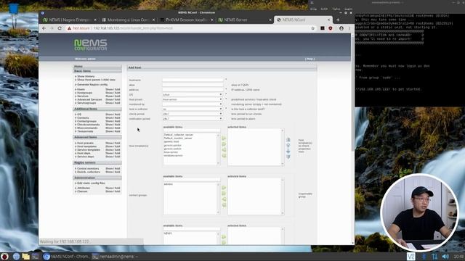The image size is (465, 261).
Task: Open the red shield extension
Action: (x=331, y=28)
